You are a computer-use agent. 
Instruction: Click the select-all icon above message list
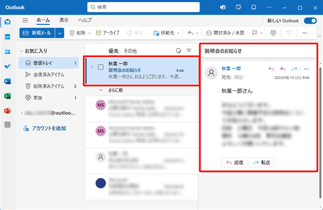(178, 51)
